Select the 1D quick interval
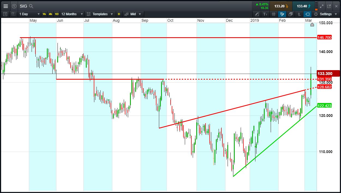Viewport: 341px width, 193px height. [x=57, y=14]
